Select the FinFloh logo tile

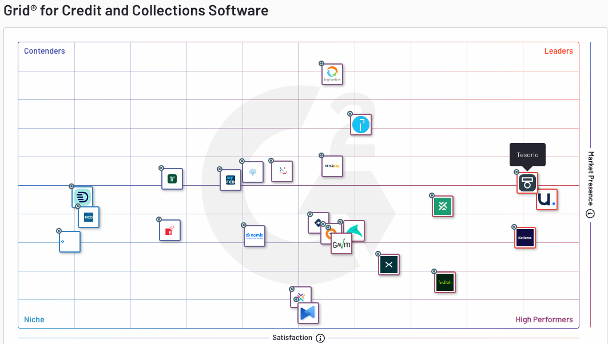click(x=445, y=282)
